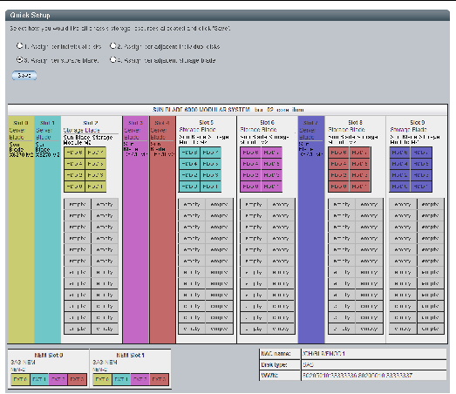Screen dimensions: 456x394
Task: Select option 4 Assign per adjacent storage blade
Action: click(x=112, y=59)
